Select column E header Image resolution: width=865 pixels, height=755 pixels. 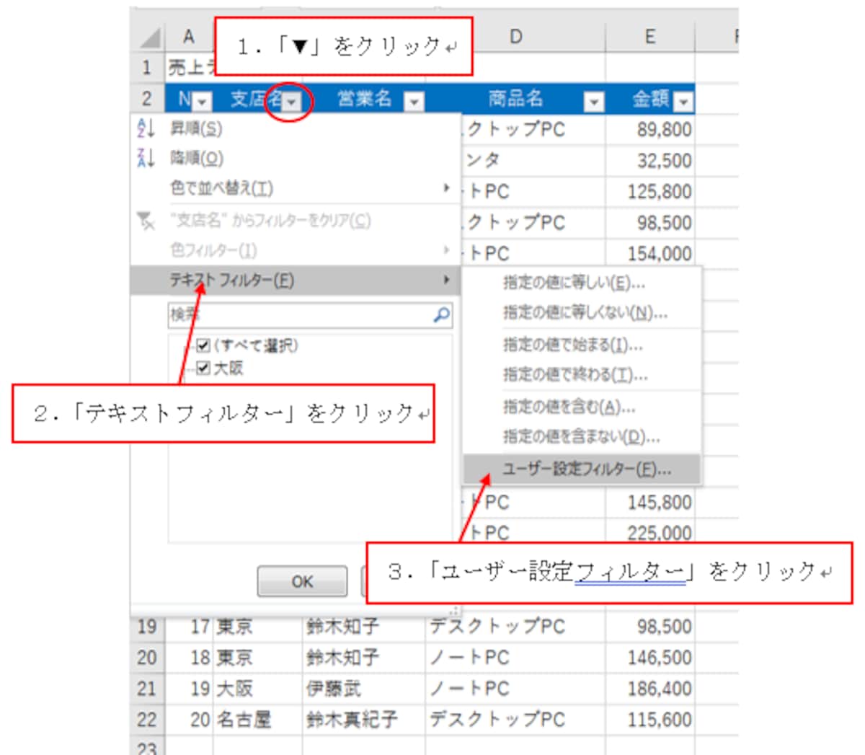pos(649,36)
